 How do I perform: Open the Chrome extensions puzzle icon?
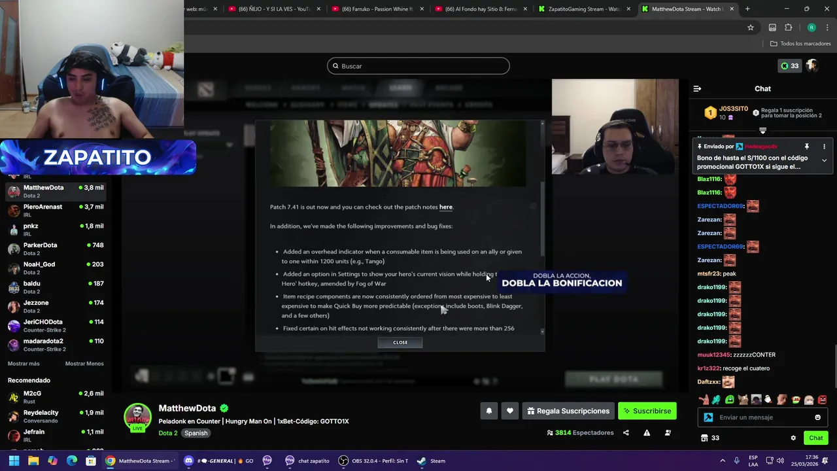(788, 27)
